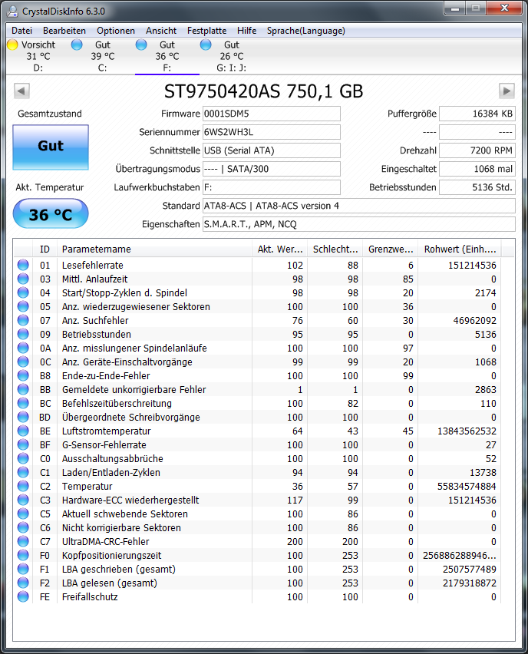Open the Datei menu
Screen dimensions: 528x654
coord(21,31)
